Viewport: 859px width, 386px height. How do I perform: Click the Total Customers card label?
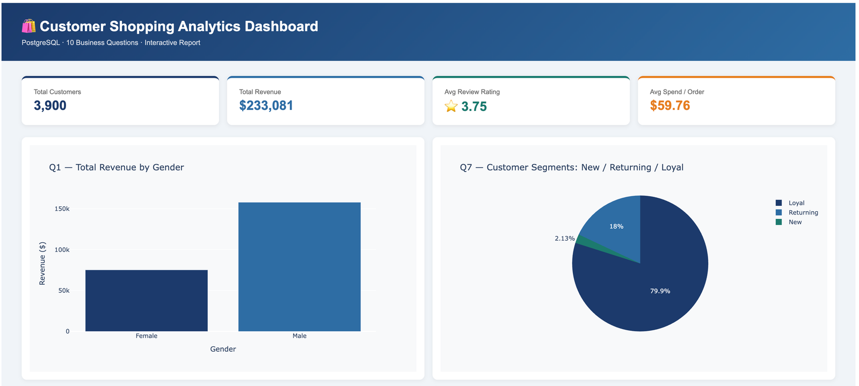tap(57, 92)
